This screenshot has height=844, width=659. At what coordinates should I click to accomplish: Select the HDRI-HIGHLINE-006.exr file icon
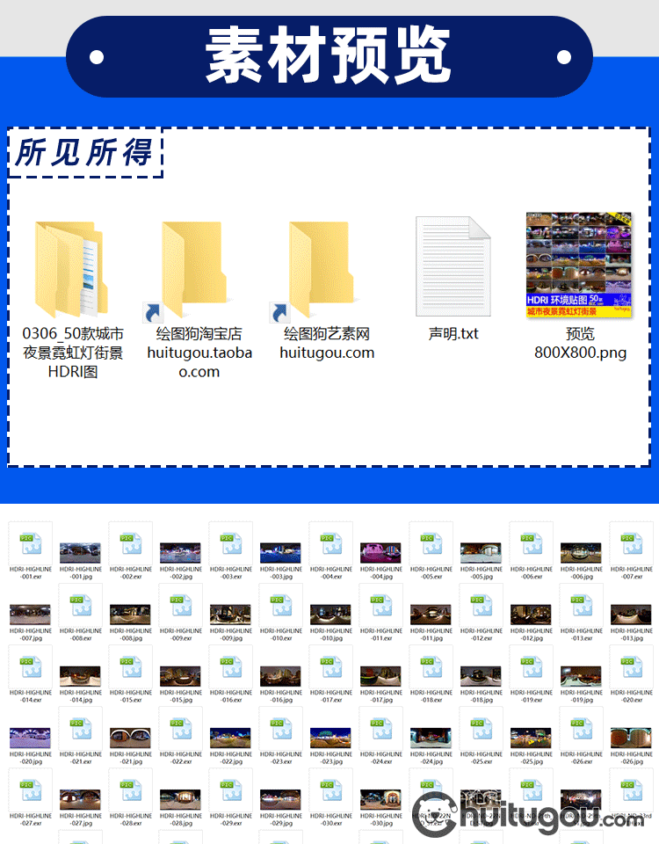point(531,542)
